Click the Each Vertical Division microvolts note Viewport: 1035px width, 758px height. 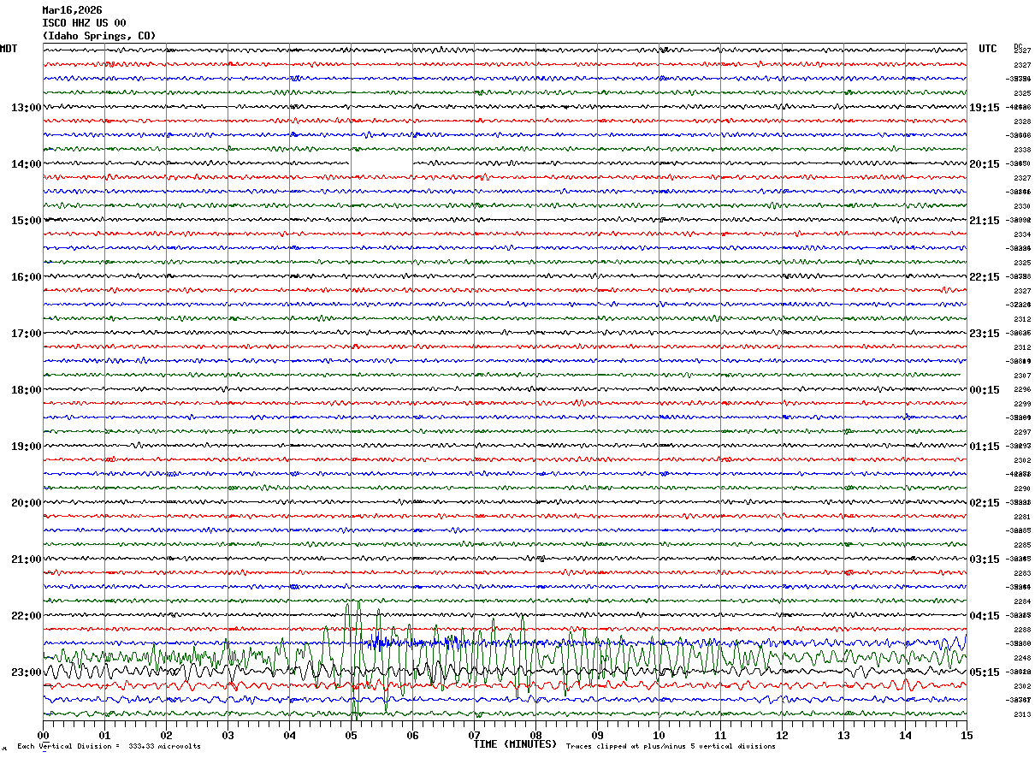[109, 747]
